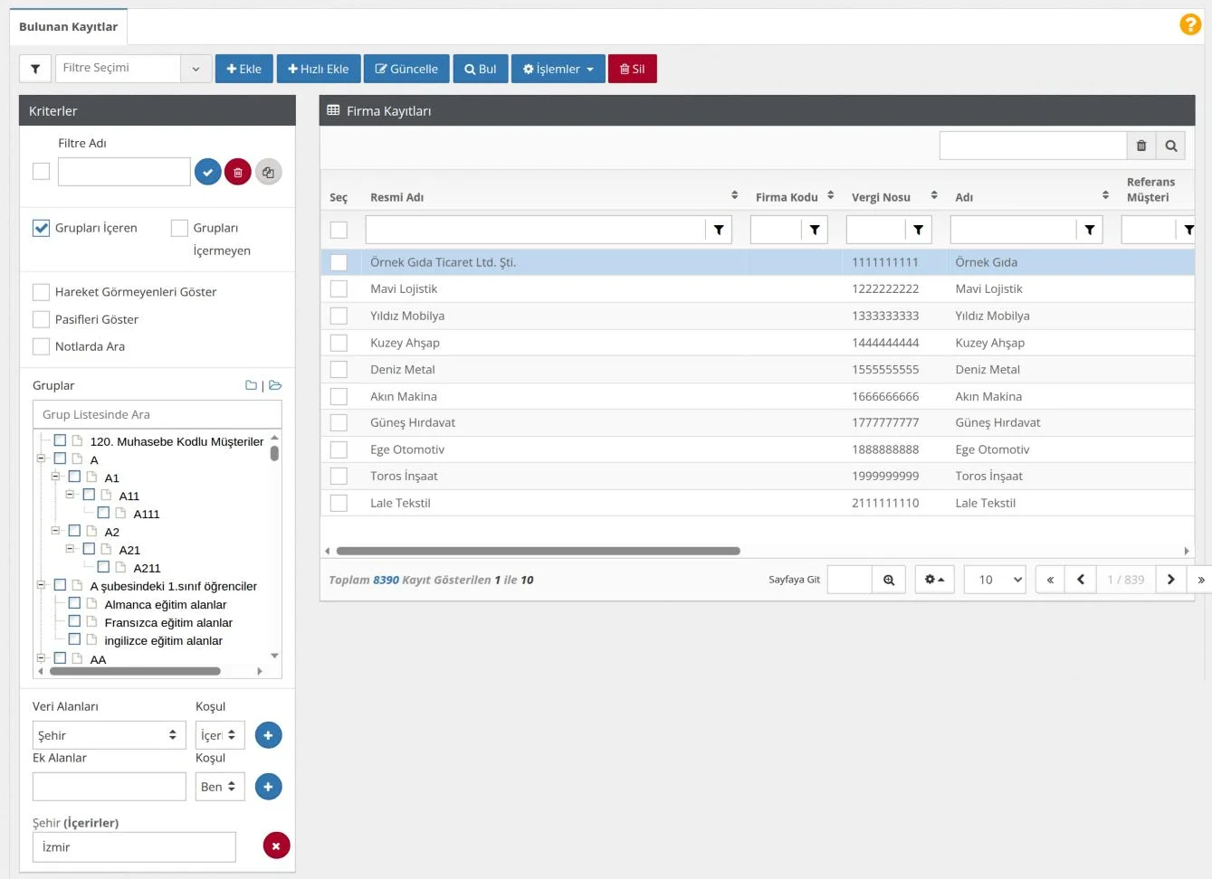The width and height of the screenshot is (1212, 879).
Task: Enable the Grupları İçermeyen checkbox
Action: pos(179,228)
